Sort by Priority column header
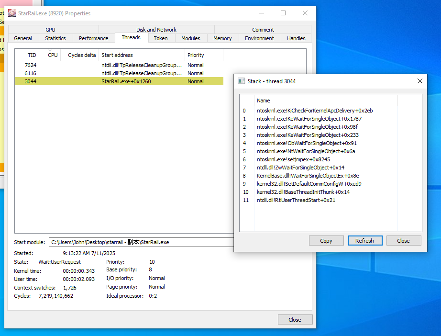Screen dimensions: 441x336 204,55
